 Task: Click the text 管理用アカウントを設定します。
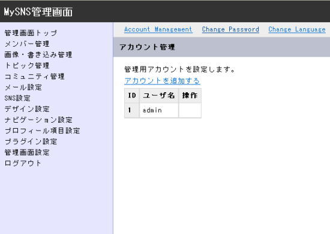click(x=180, y=69)
